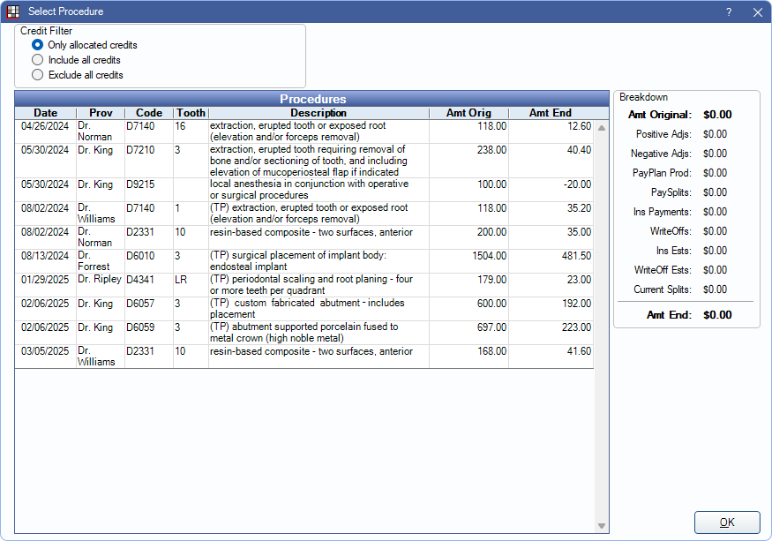This screenshot has height=541, width=772.
Task: Click the Prov column header
Action: pyautogui.click(x=101, y=113)
